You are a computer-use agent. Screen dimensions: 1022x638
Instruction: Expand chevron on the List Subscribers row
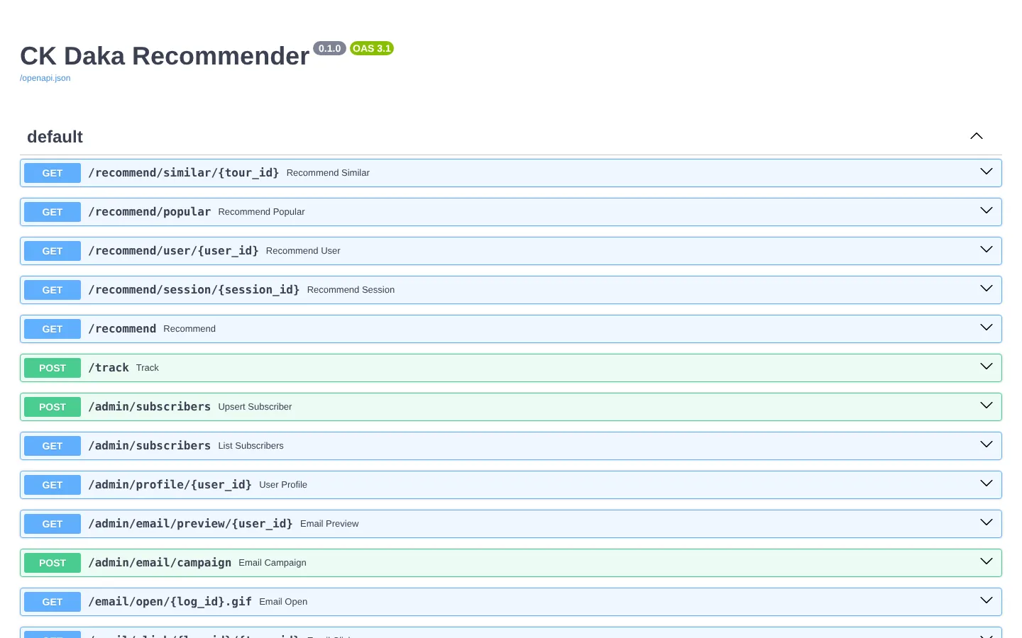point(987,444)
